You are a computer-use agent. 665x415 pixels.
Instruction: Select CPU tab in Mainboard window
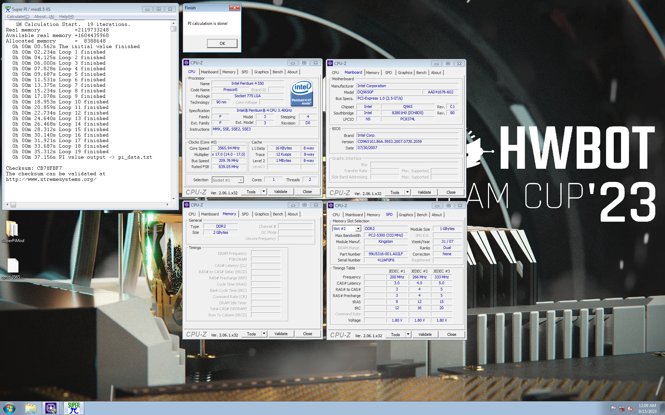pyautogui.click(x=335, y=73)
